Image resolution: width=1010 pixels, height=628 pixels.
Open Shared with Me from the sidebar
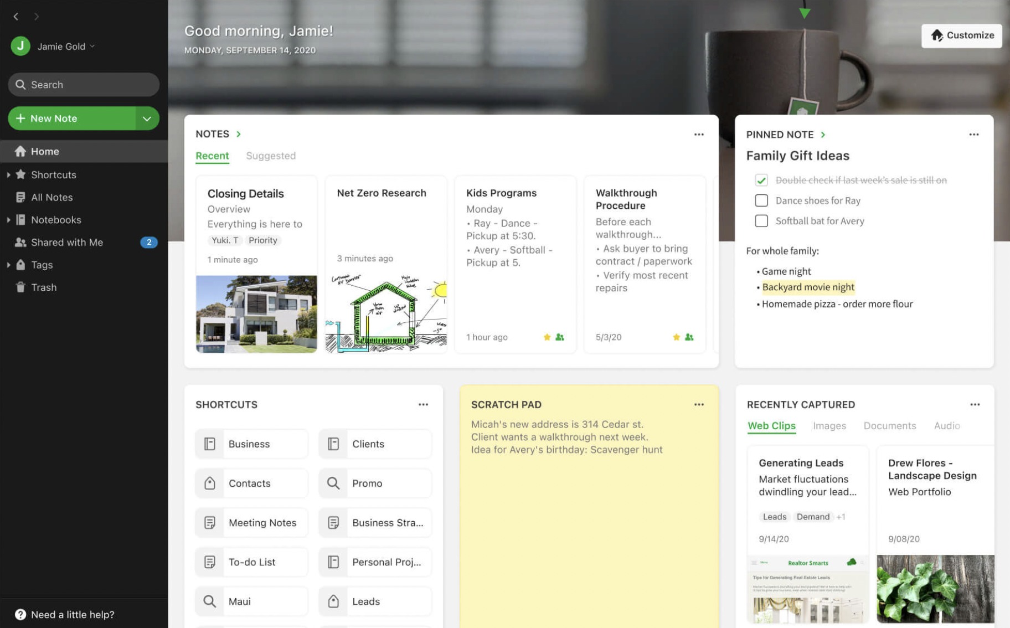click(x=66, y=242)
